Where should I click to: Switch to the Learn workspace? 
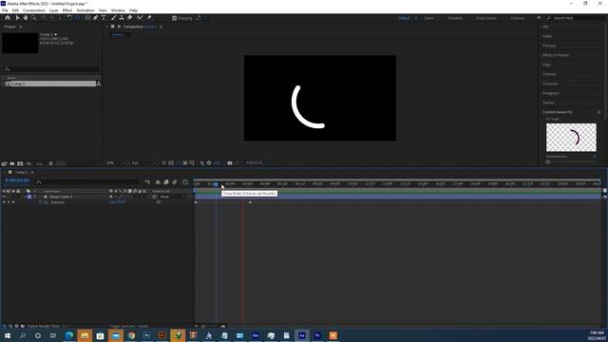pyautogui.click(x=428, y=18)
